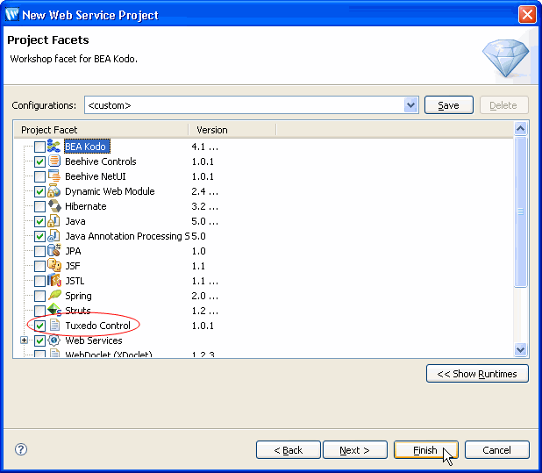Click the Struts facet icon
The width and height of the screenshot is (542, 473).
[54, 310]
